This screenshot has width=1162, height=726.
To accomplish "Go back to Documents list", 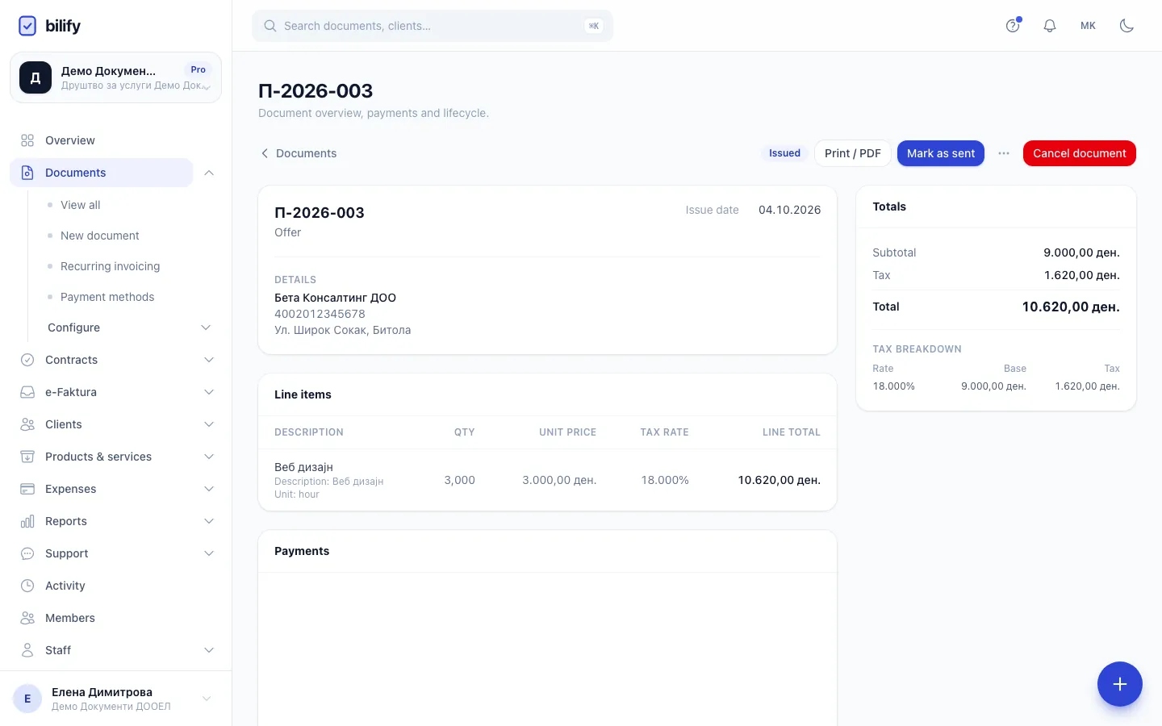I will coord(299,153).
